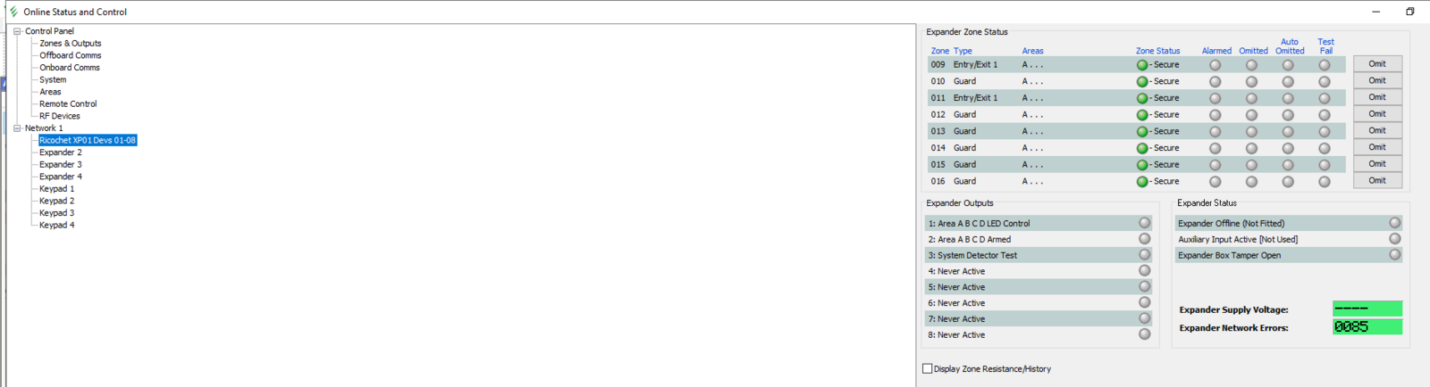Screen dimensions: 1430x387
Task: Click the green Expander Network Errors display
Action: coord(1367,327)
